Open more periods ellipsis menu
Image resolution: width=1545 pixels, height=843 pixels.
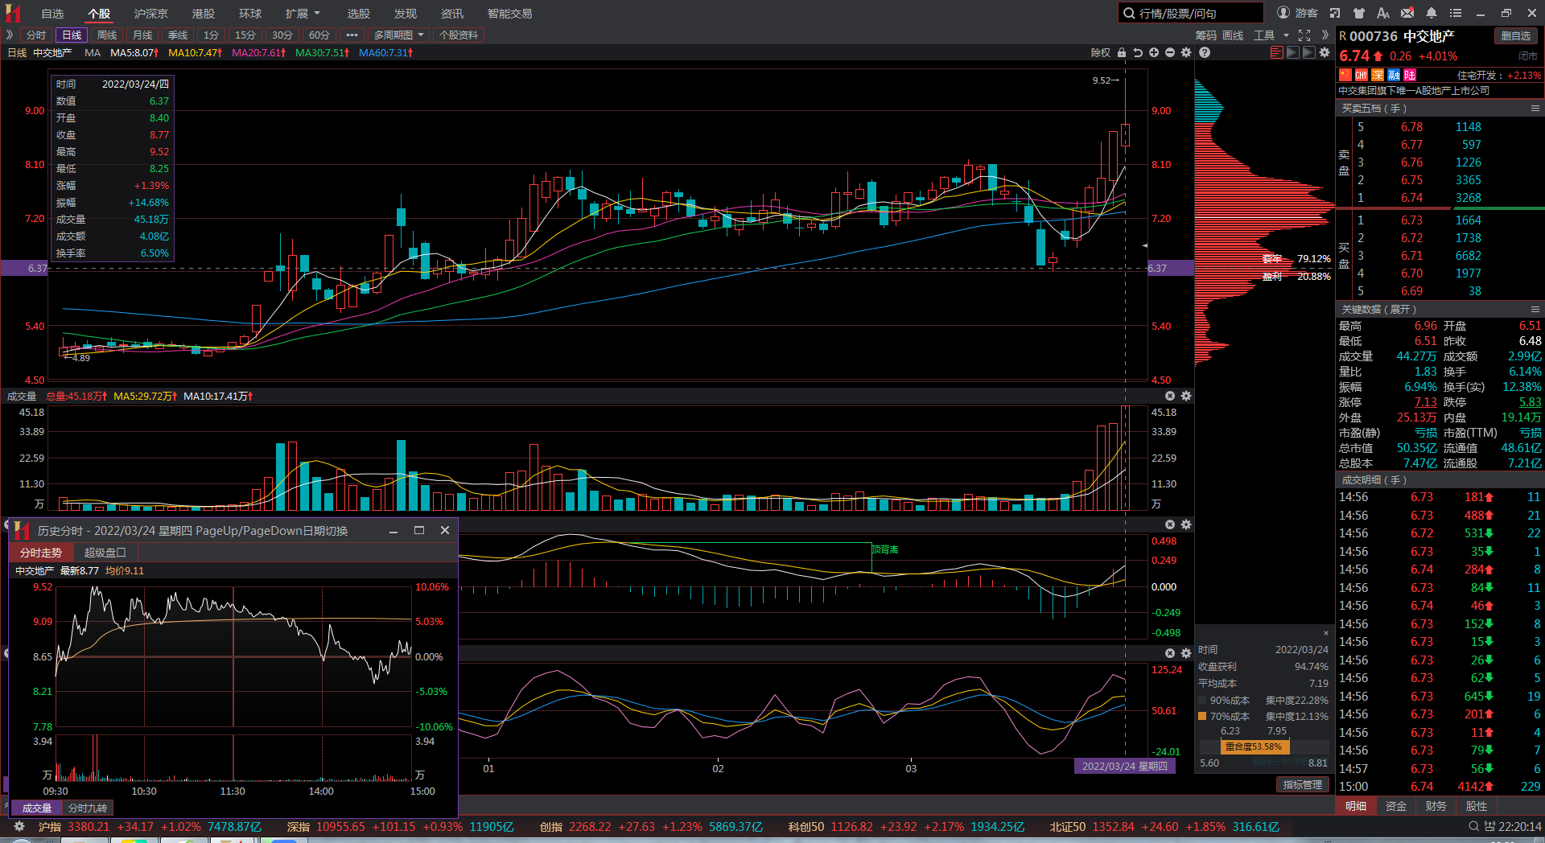pyautogui.click(x=352, y=35)
